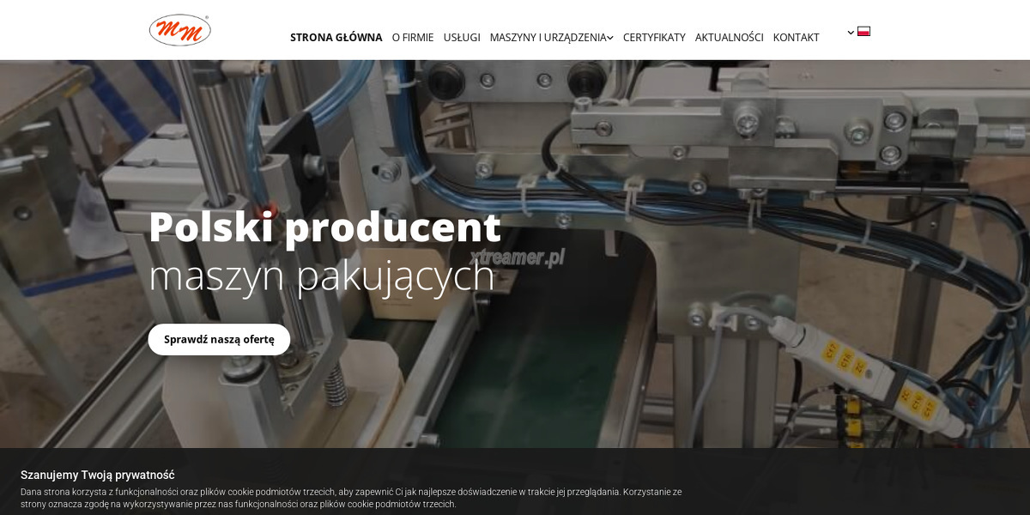This screenshot has height=515, width=1030.
Task: Click the maszyn pakujących subtitle text
Action: click(x=322, y=276)
